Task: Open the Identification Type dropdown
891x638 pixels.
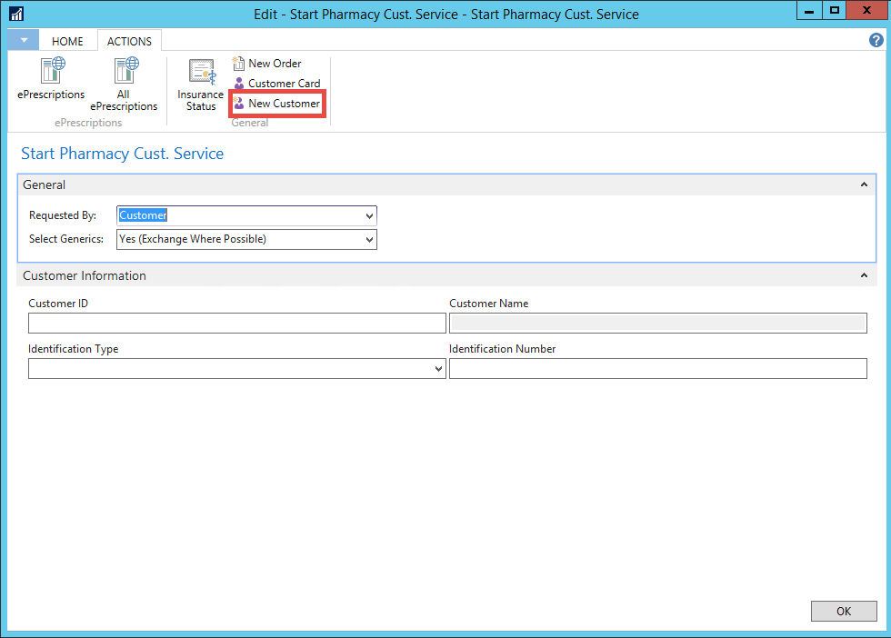Action: click(x=438, y=369)
